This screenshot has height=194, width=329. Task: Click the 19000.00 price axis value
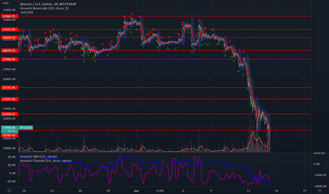coord(9,148)
